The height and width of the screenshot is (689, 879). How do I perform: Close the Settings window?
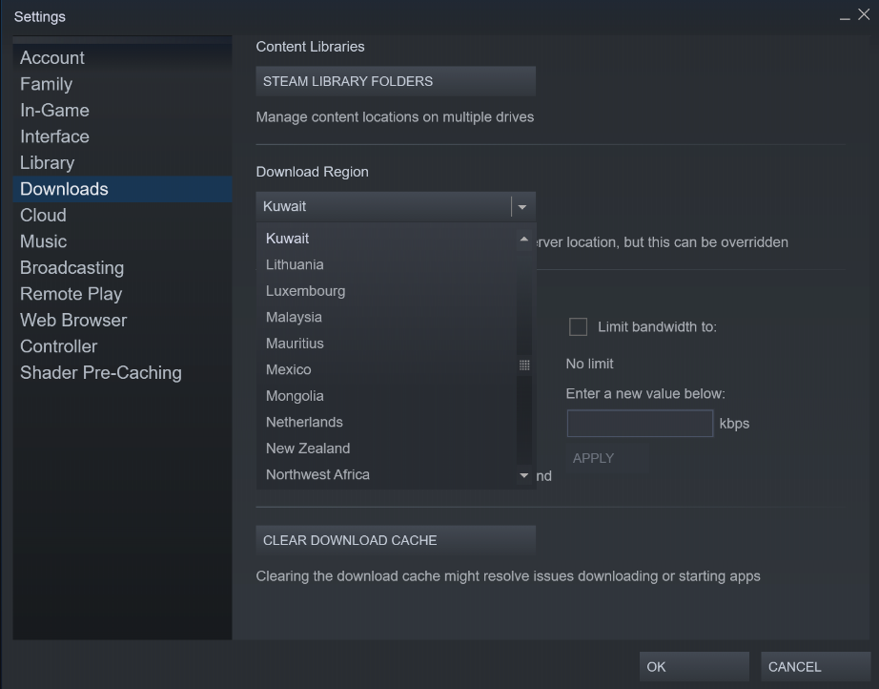pos(864,16)
